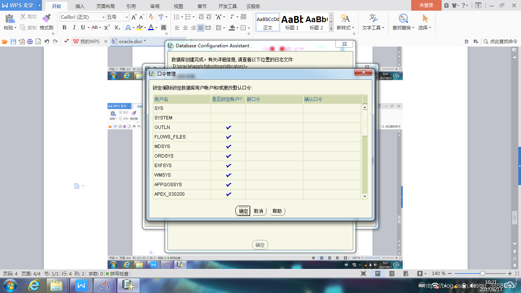Decrease font size with A- icon
This screenshot has width=521, height=293.
142,17
